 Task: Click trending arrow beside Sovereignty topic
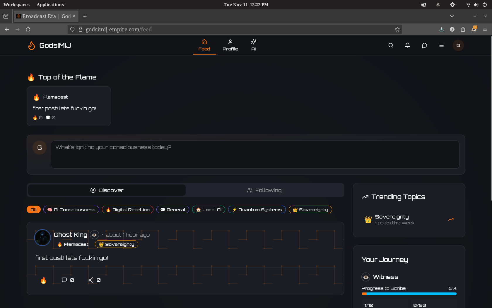click(x=451, y=219)
